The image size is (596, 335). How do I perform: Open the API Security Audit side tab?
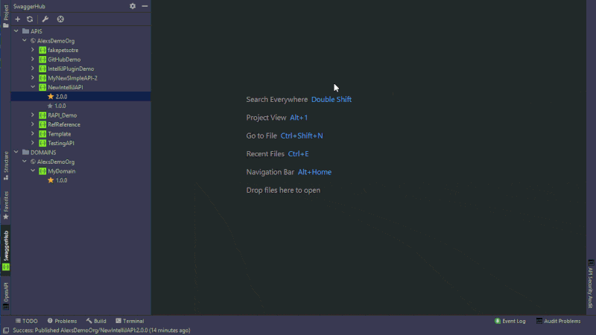(x=590, y=284)
